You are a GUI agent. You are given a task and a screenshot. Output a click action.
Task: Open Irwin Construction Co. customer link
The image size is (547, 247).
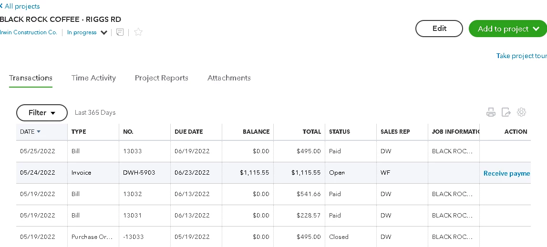pyautogui.click(x=28, y=32)
